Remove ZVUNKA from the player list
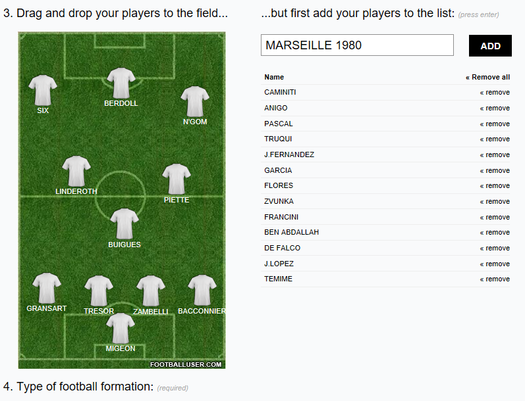 tap(495, 202)
